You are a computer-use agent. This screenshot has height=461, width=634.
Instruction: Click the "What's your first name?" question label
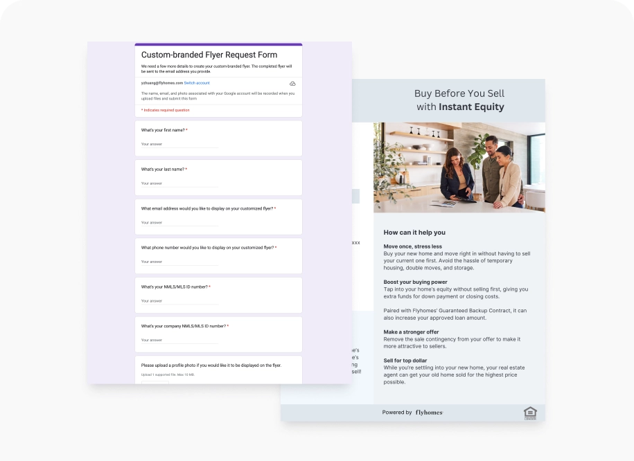163,130
